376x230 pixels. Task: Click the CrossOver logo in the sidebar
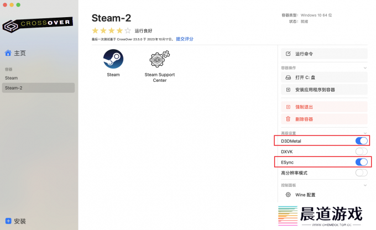tap(38, 24)
